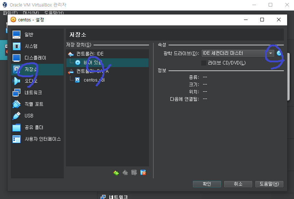Close the VirtualBox Manager window
The image size is (294, 199).
(287, 5)
